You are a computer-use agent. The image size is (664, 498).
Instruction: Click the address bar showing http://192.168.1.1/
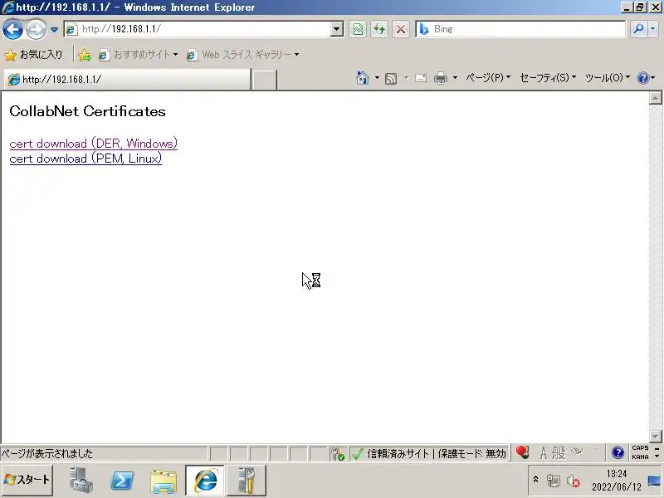tap(198, 29)
